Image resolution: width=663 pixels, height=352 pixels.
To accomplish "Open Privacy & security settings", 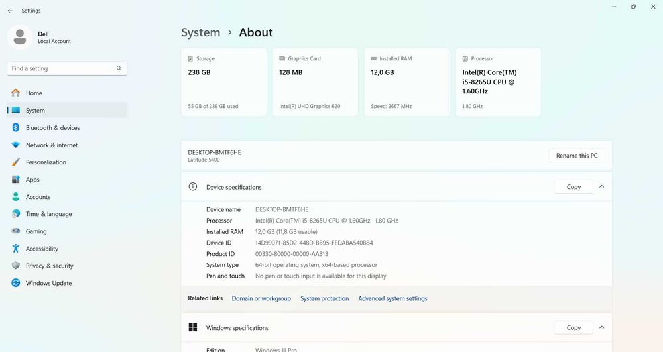I will [67, 266].
